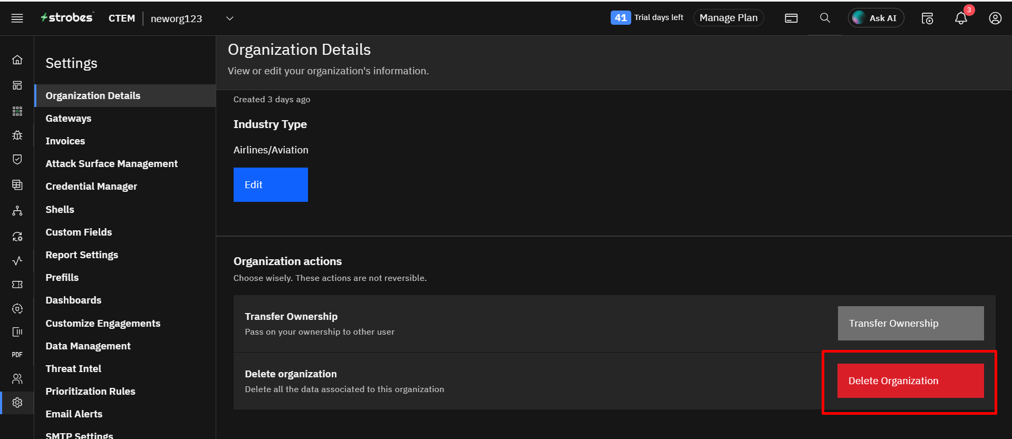Open Custom Fields settings page

coord(79,232)
